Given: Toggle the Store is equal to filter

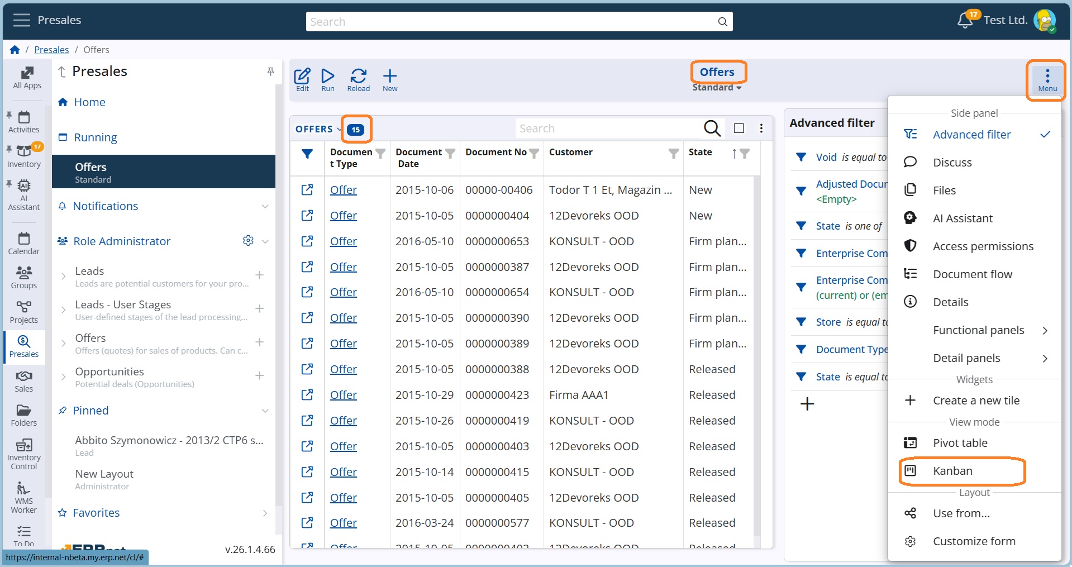Looking at the screenshot, I should pos(801,322).
